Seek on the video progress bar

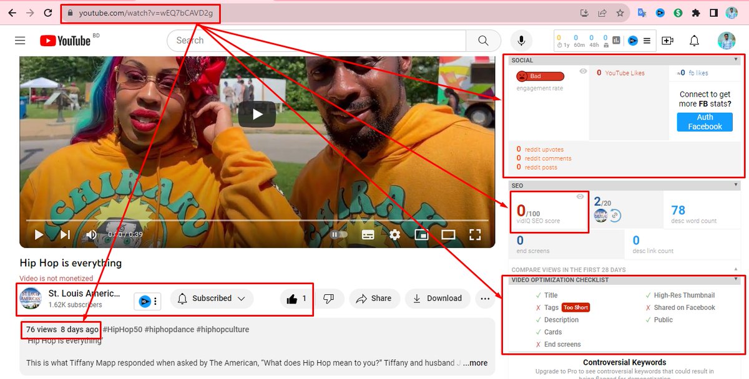tap(257, 221)
